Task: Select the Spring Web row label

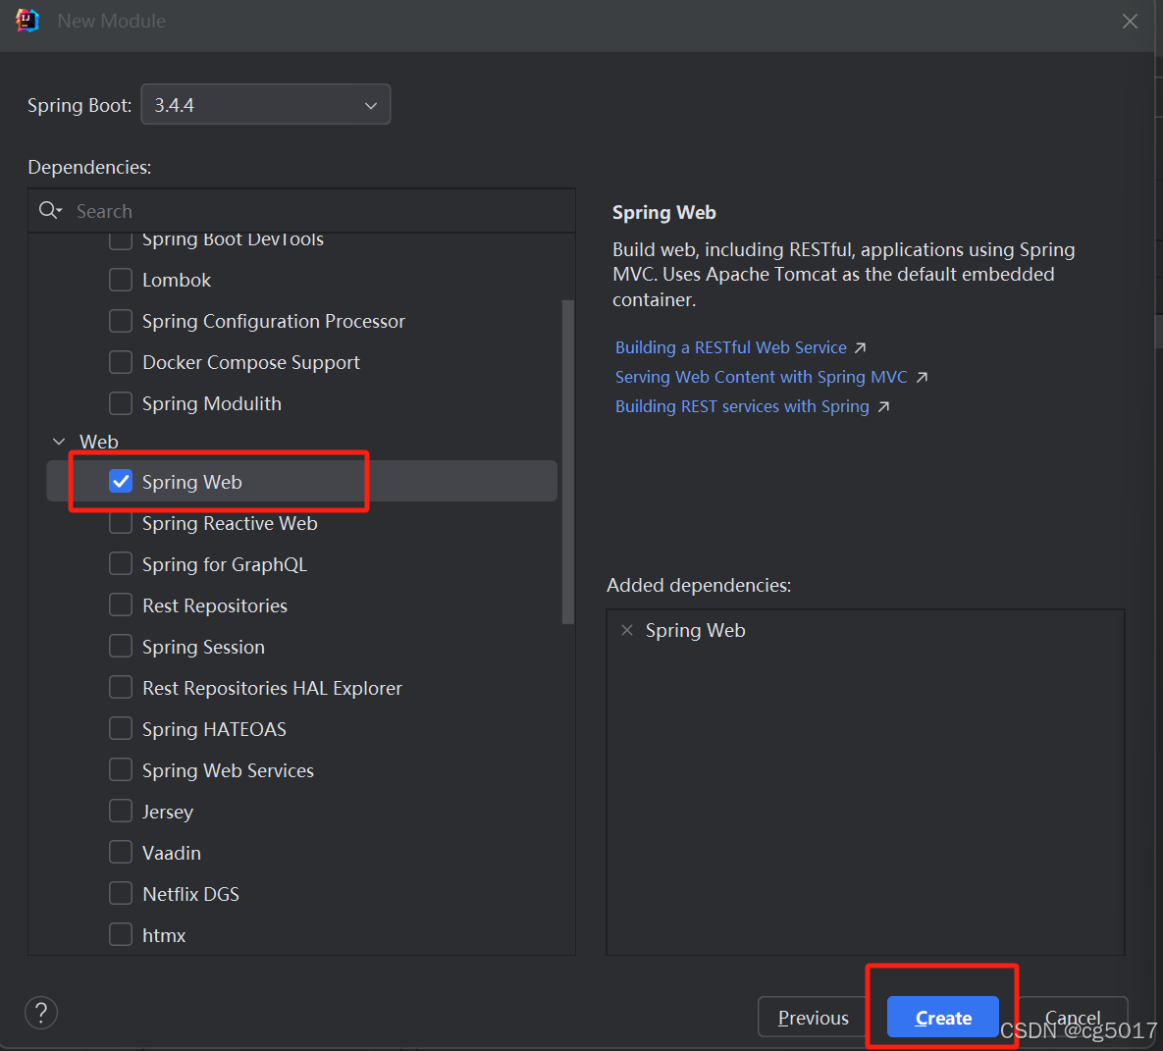Action: click(x=192, y=482)
